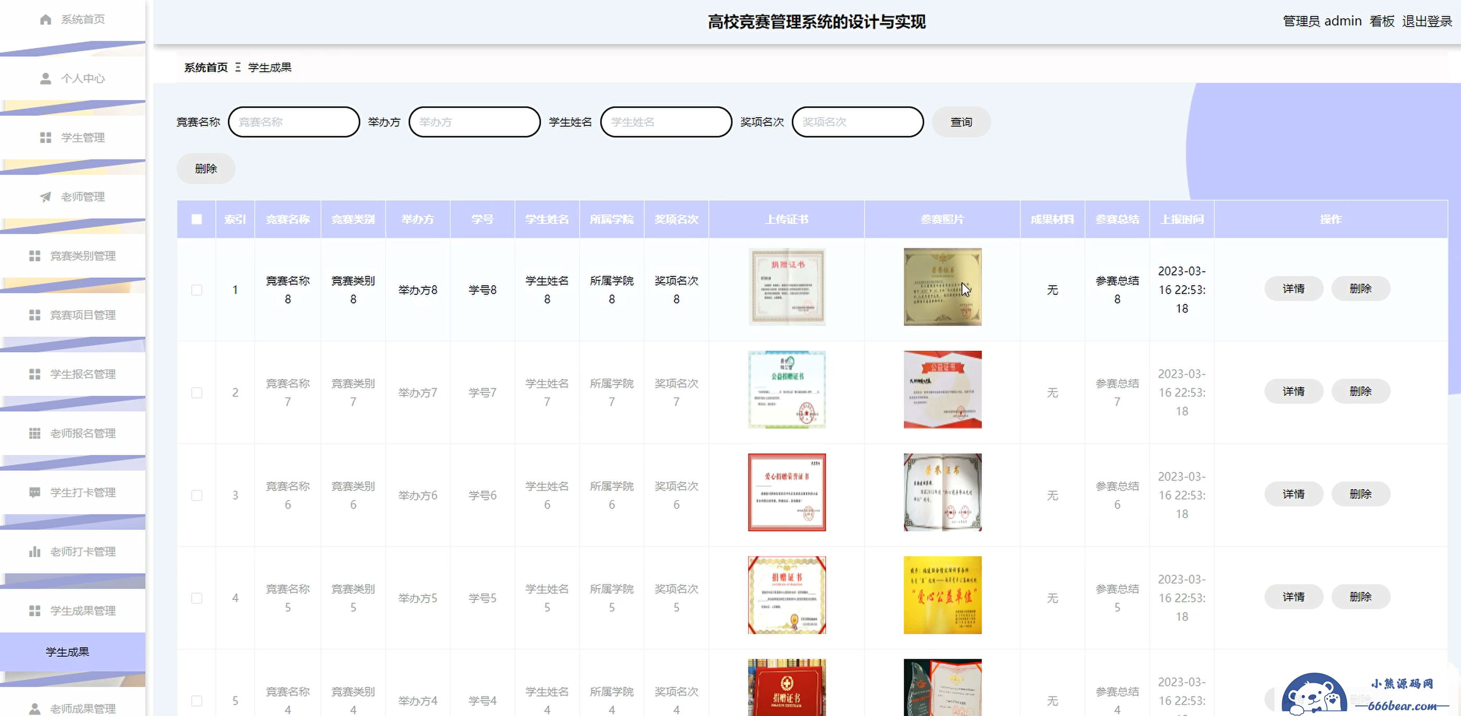Click 删除 for row 4
This screenshot has height=716, width=1461.
coord(1360,597)
